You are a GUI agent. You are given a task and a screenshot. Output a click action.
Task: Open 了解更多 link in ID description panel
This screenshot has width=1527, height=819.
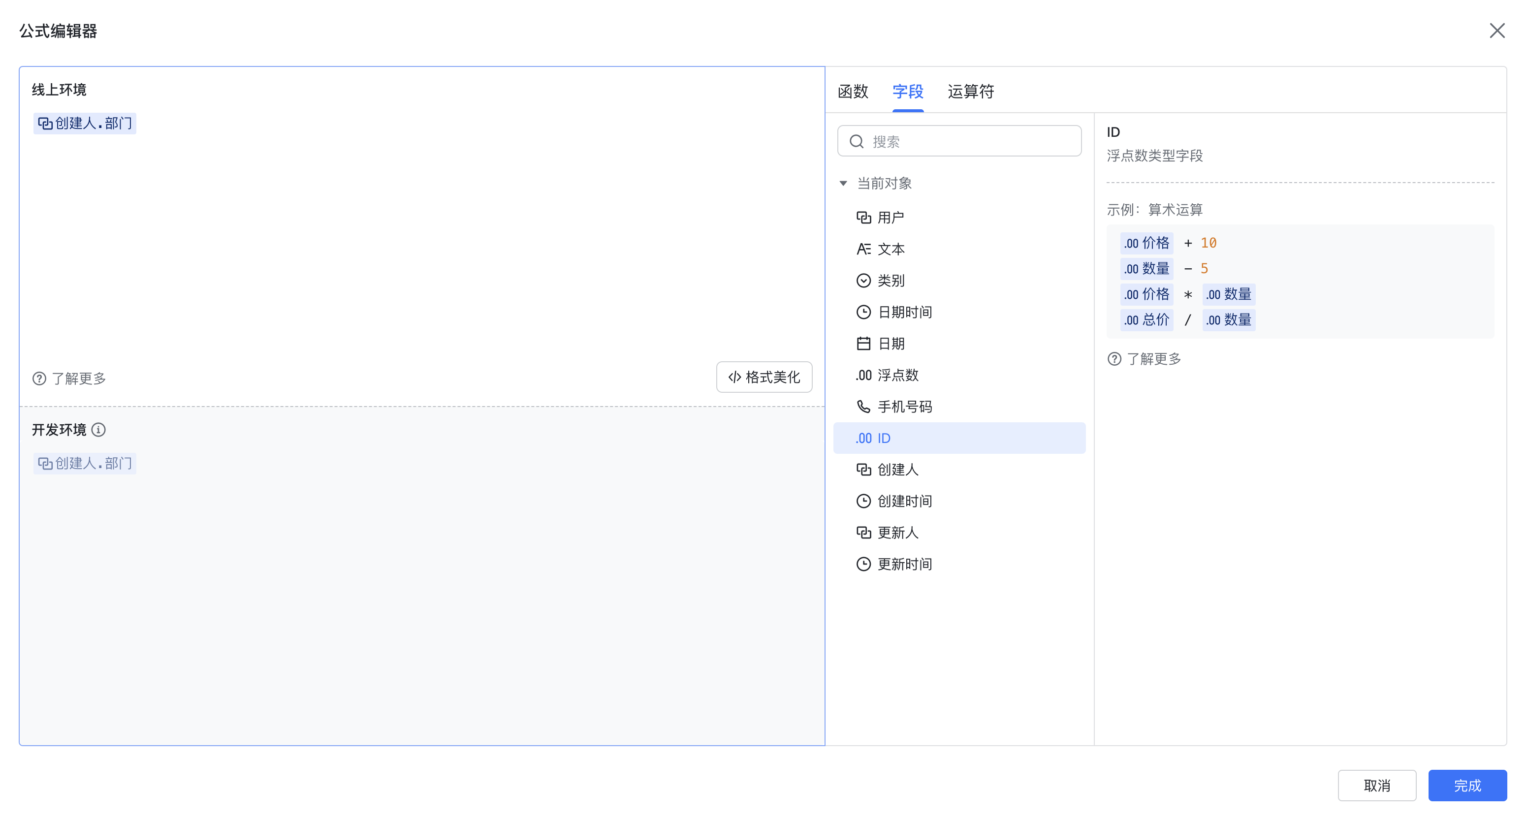point(1144,358)
